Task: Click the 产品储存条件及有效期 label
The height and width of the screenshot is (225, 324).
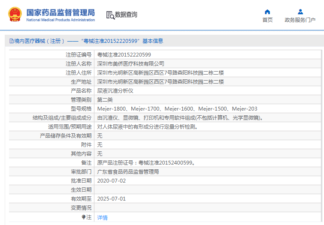Action: 66,135
